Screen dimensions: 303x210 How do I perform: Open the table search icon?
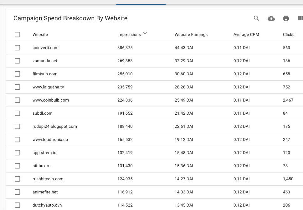pos(256,18)
